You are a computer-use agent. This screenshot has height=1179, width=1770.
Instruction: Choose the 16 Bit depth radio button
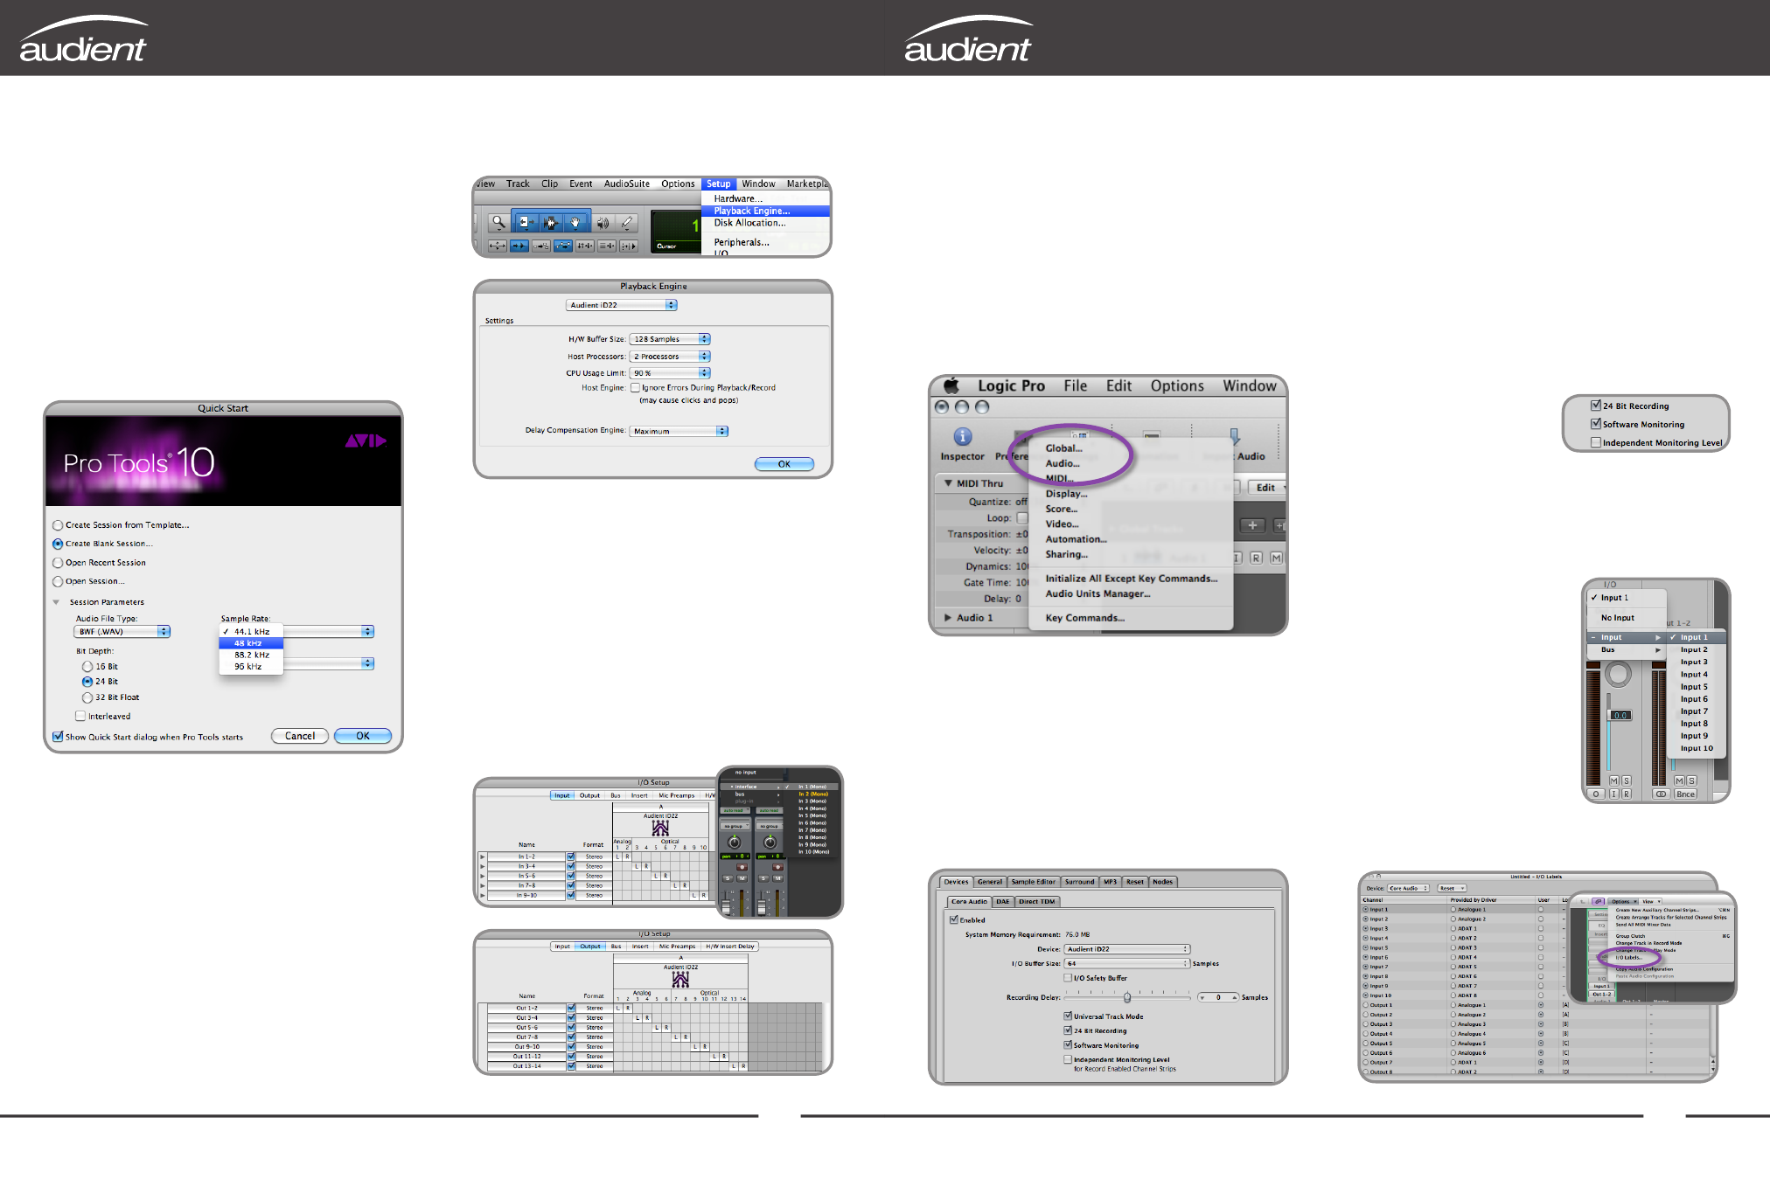coord(87,667)
